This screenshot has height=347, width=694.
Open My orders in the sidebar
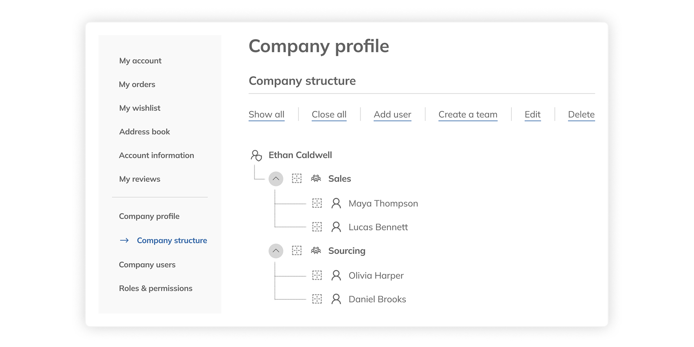pyautogui.click(x=137, y=85)
